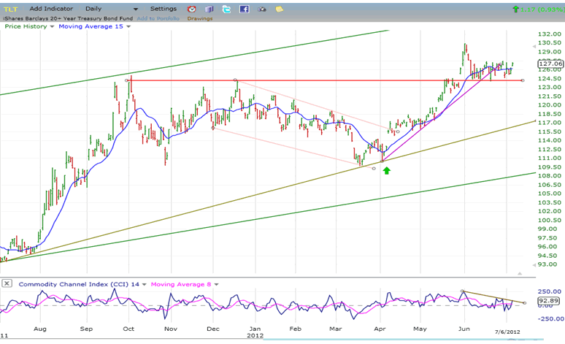Screen dimensions: 565x344
Task: Click the TLT ticker symbol
Action: click(12, 9)
